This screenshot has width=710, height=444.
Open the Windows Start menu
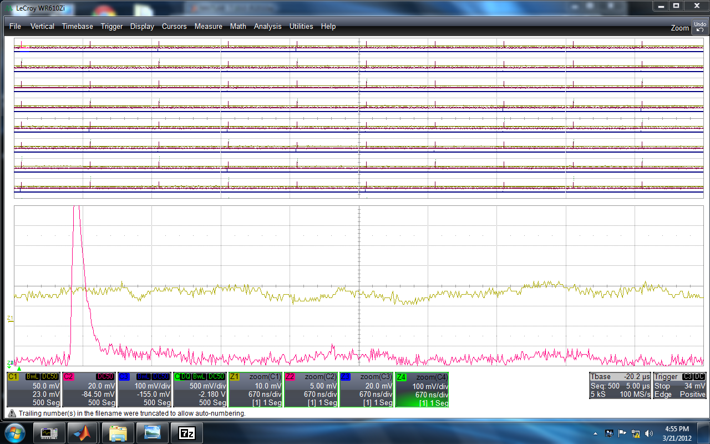point(14,432)
